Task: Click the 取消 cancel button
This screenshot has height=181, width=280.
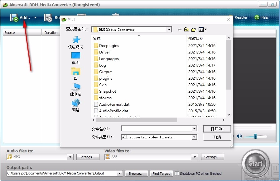Action: coord(217,137)
